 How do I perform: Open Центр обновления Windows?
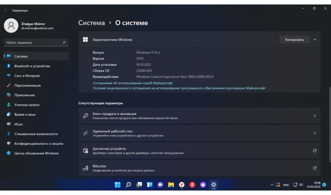coord(37,153)
